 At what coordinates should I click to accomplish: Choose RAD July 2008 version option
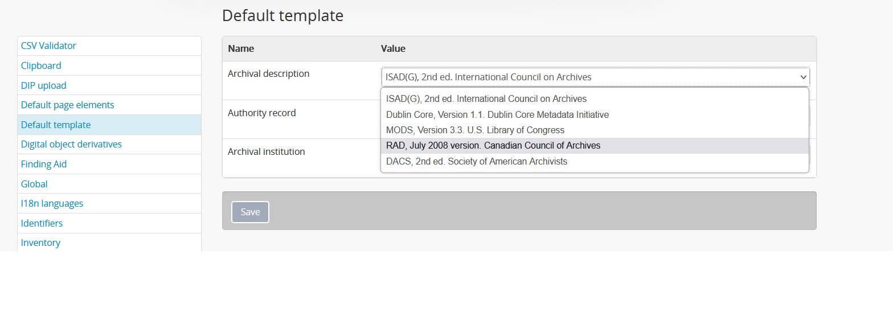595,146
